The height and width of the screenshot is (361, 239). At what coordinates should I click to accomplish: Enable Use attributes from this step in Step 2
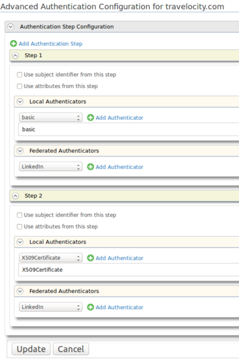[19, 227]
